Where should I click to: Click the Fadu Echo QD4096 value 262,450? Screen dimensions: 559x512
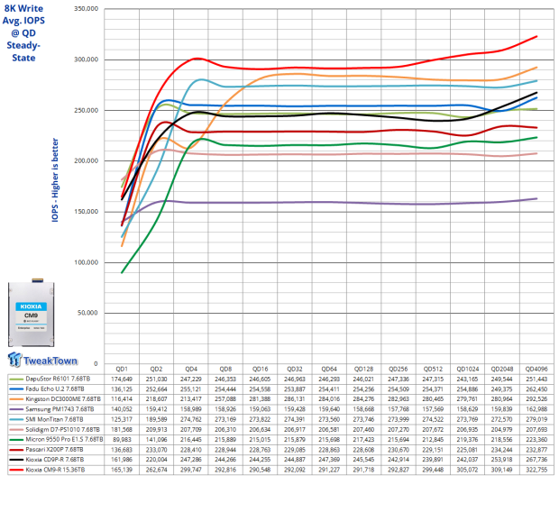point(536,389)
